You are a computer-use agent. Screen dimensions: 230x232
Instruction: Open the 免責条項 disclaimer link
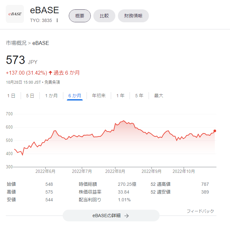pyautogui.click(x=52, y=82)
